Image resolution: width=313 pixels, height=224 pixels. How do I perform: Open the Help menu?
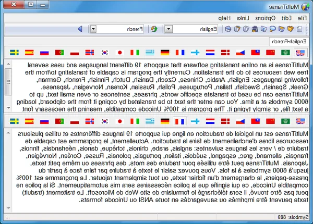click(224, 18)
